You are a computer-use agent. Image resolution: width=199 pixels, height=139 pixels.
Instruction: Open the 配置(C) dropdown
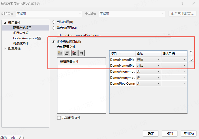49,14
